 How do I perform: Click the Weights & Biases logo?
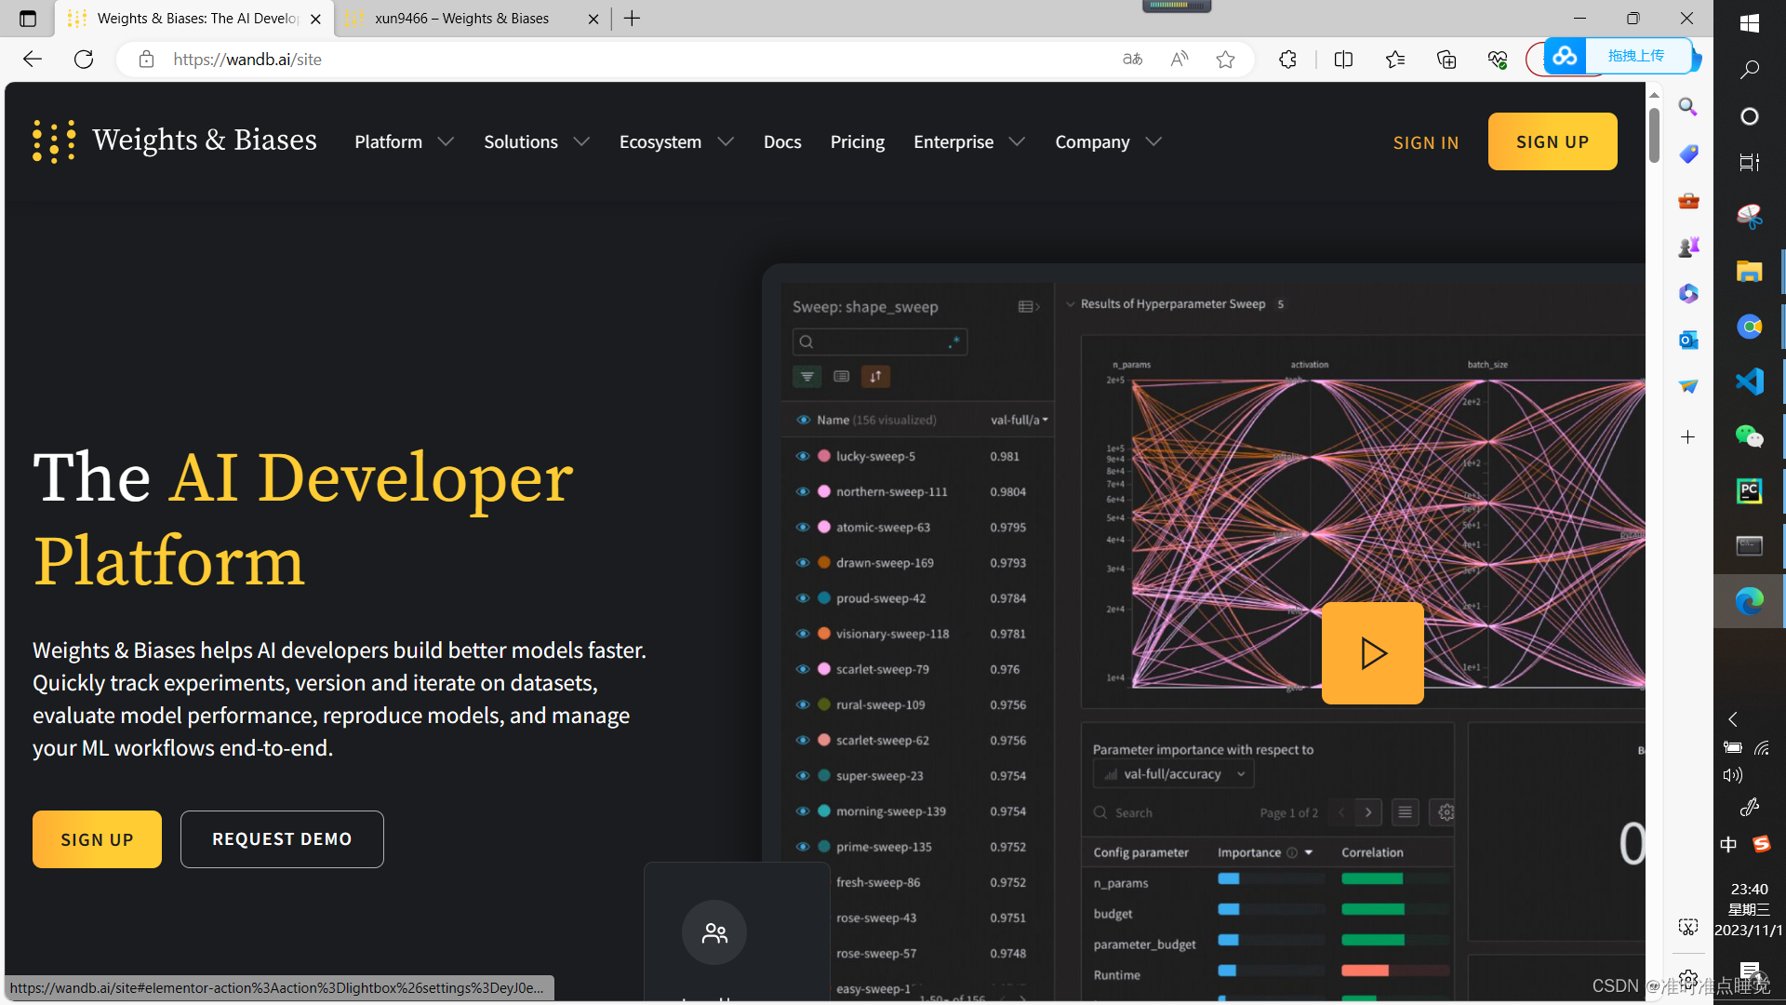click(175, 141)
